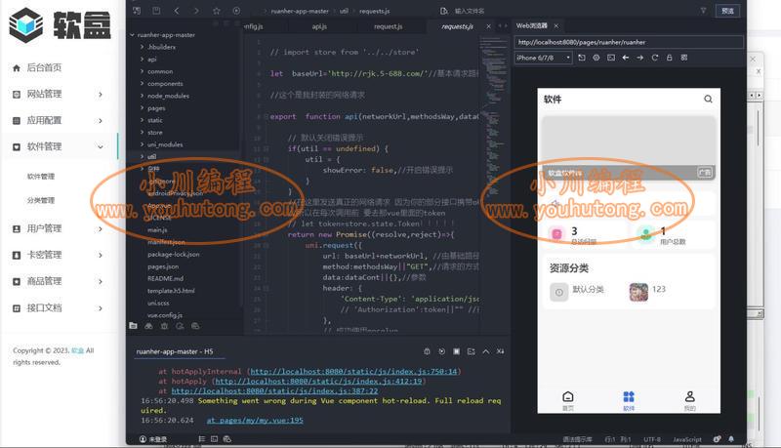Viewport: 781px width, 448px height.
Task: Click the stop square icon in console panel
Action: pos(456,351)
